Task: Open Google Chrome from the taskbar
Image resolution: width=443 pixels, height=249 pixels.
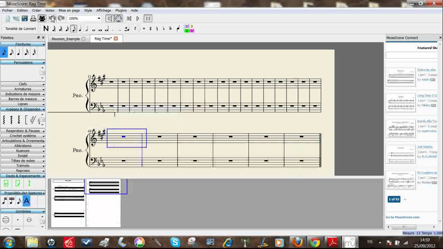Action: [315, 242]
